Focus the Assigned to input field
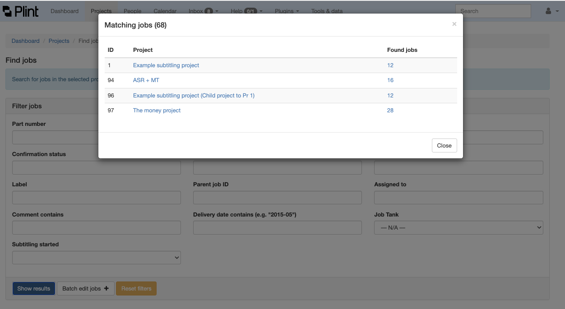The width and height of the screenshot is (565, 309). [x=458, y=198]
